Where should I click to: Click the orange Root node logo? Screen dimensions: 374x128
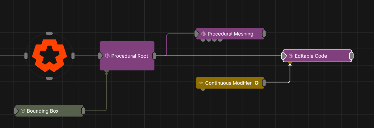point(49,56)
